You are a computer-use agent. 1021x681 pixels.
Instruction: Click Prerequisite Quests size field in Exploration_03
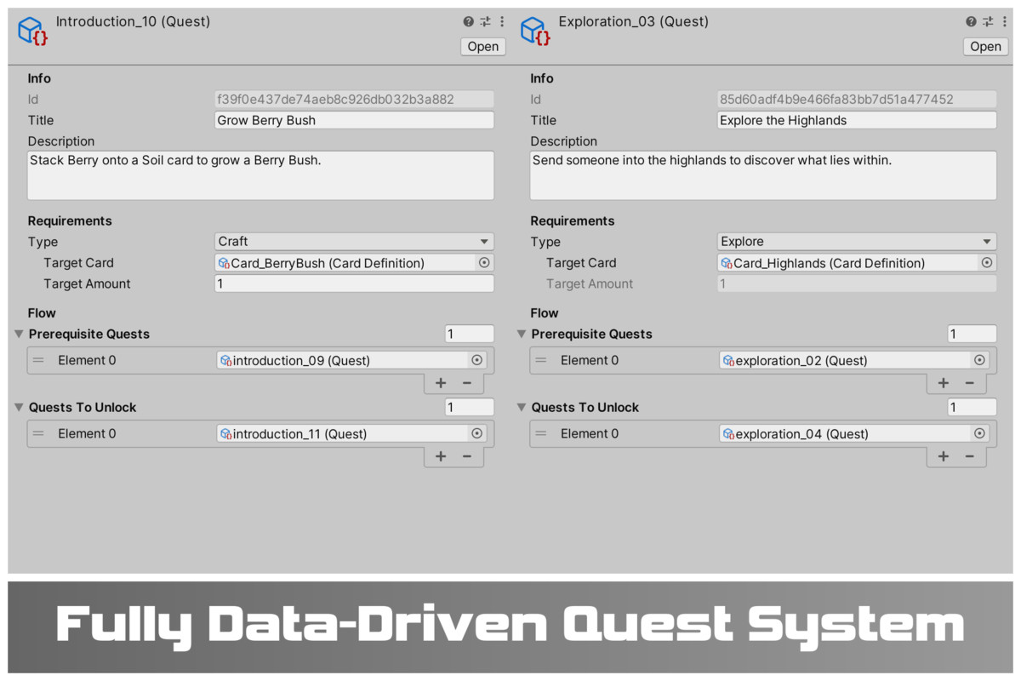(x=972, y=334)
